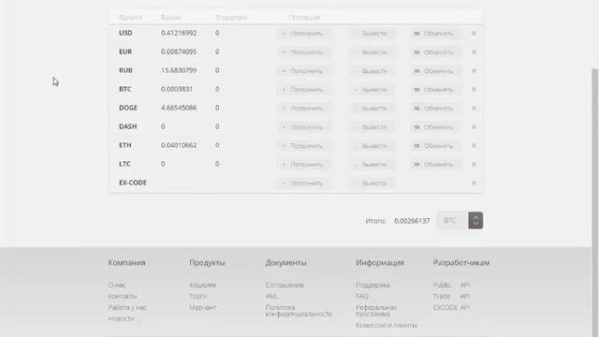Screen dimensions: 599x337
Task: Open the total currency dropdown showing BTC
Action: 460,221
